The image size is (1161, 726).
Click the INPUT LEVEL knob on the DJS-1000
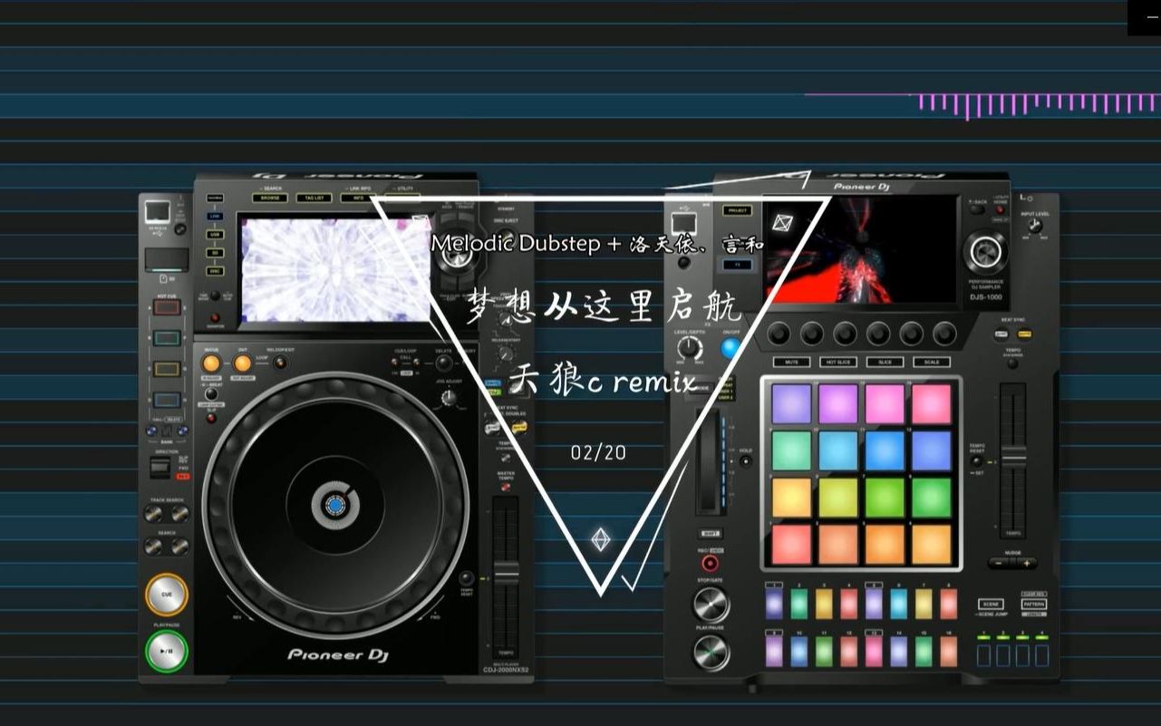tap(1034, 226)
